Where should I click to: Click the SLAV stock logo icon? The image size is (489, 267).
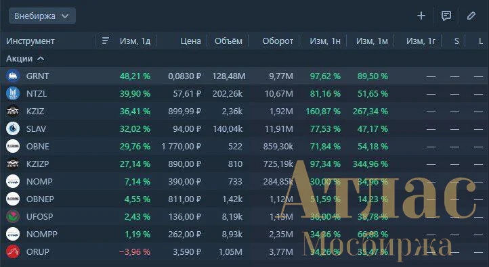pos(13,128)
